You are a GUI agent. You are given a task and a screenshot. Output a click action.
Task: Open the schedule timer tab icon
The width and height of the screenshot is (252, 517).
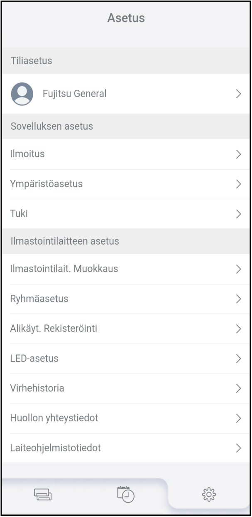(126, 494)
